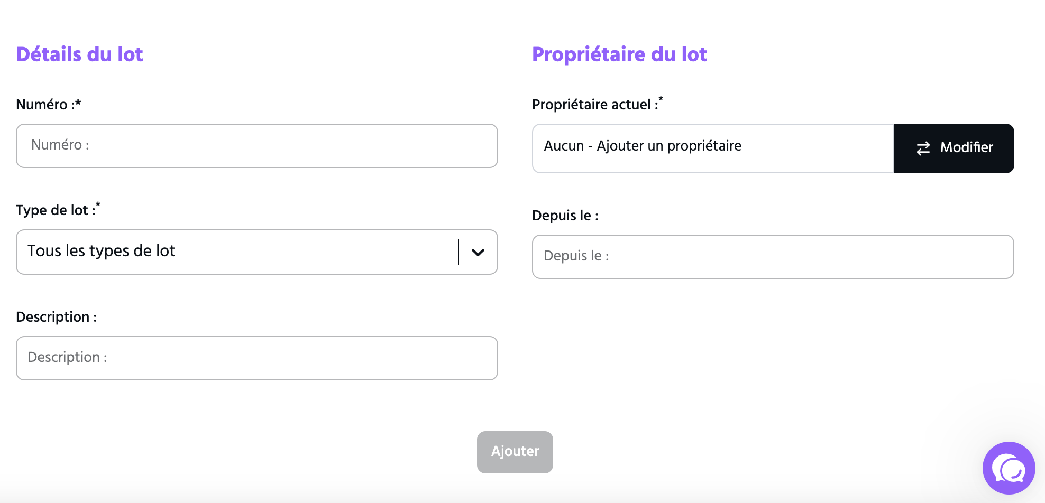
Task: Click the 'Numéro :*' field label
Action: pyautogui.click(x=48, y=105)
